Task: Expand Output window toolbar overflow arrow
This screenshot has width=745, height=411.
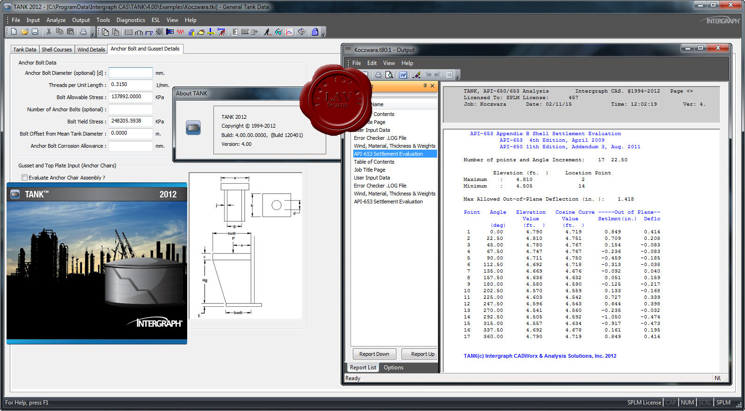Action: 458,77
